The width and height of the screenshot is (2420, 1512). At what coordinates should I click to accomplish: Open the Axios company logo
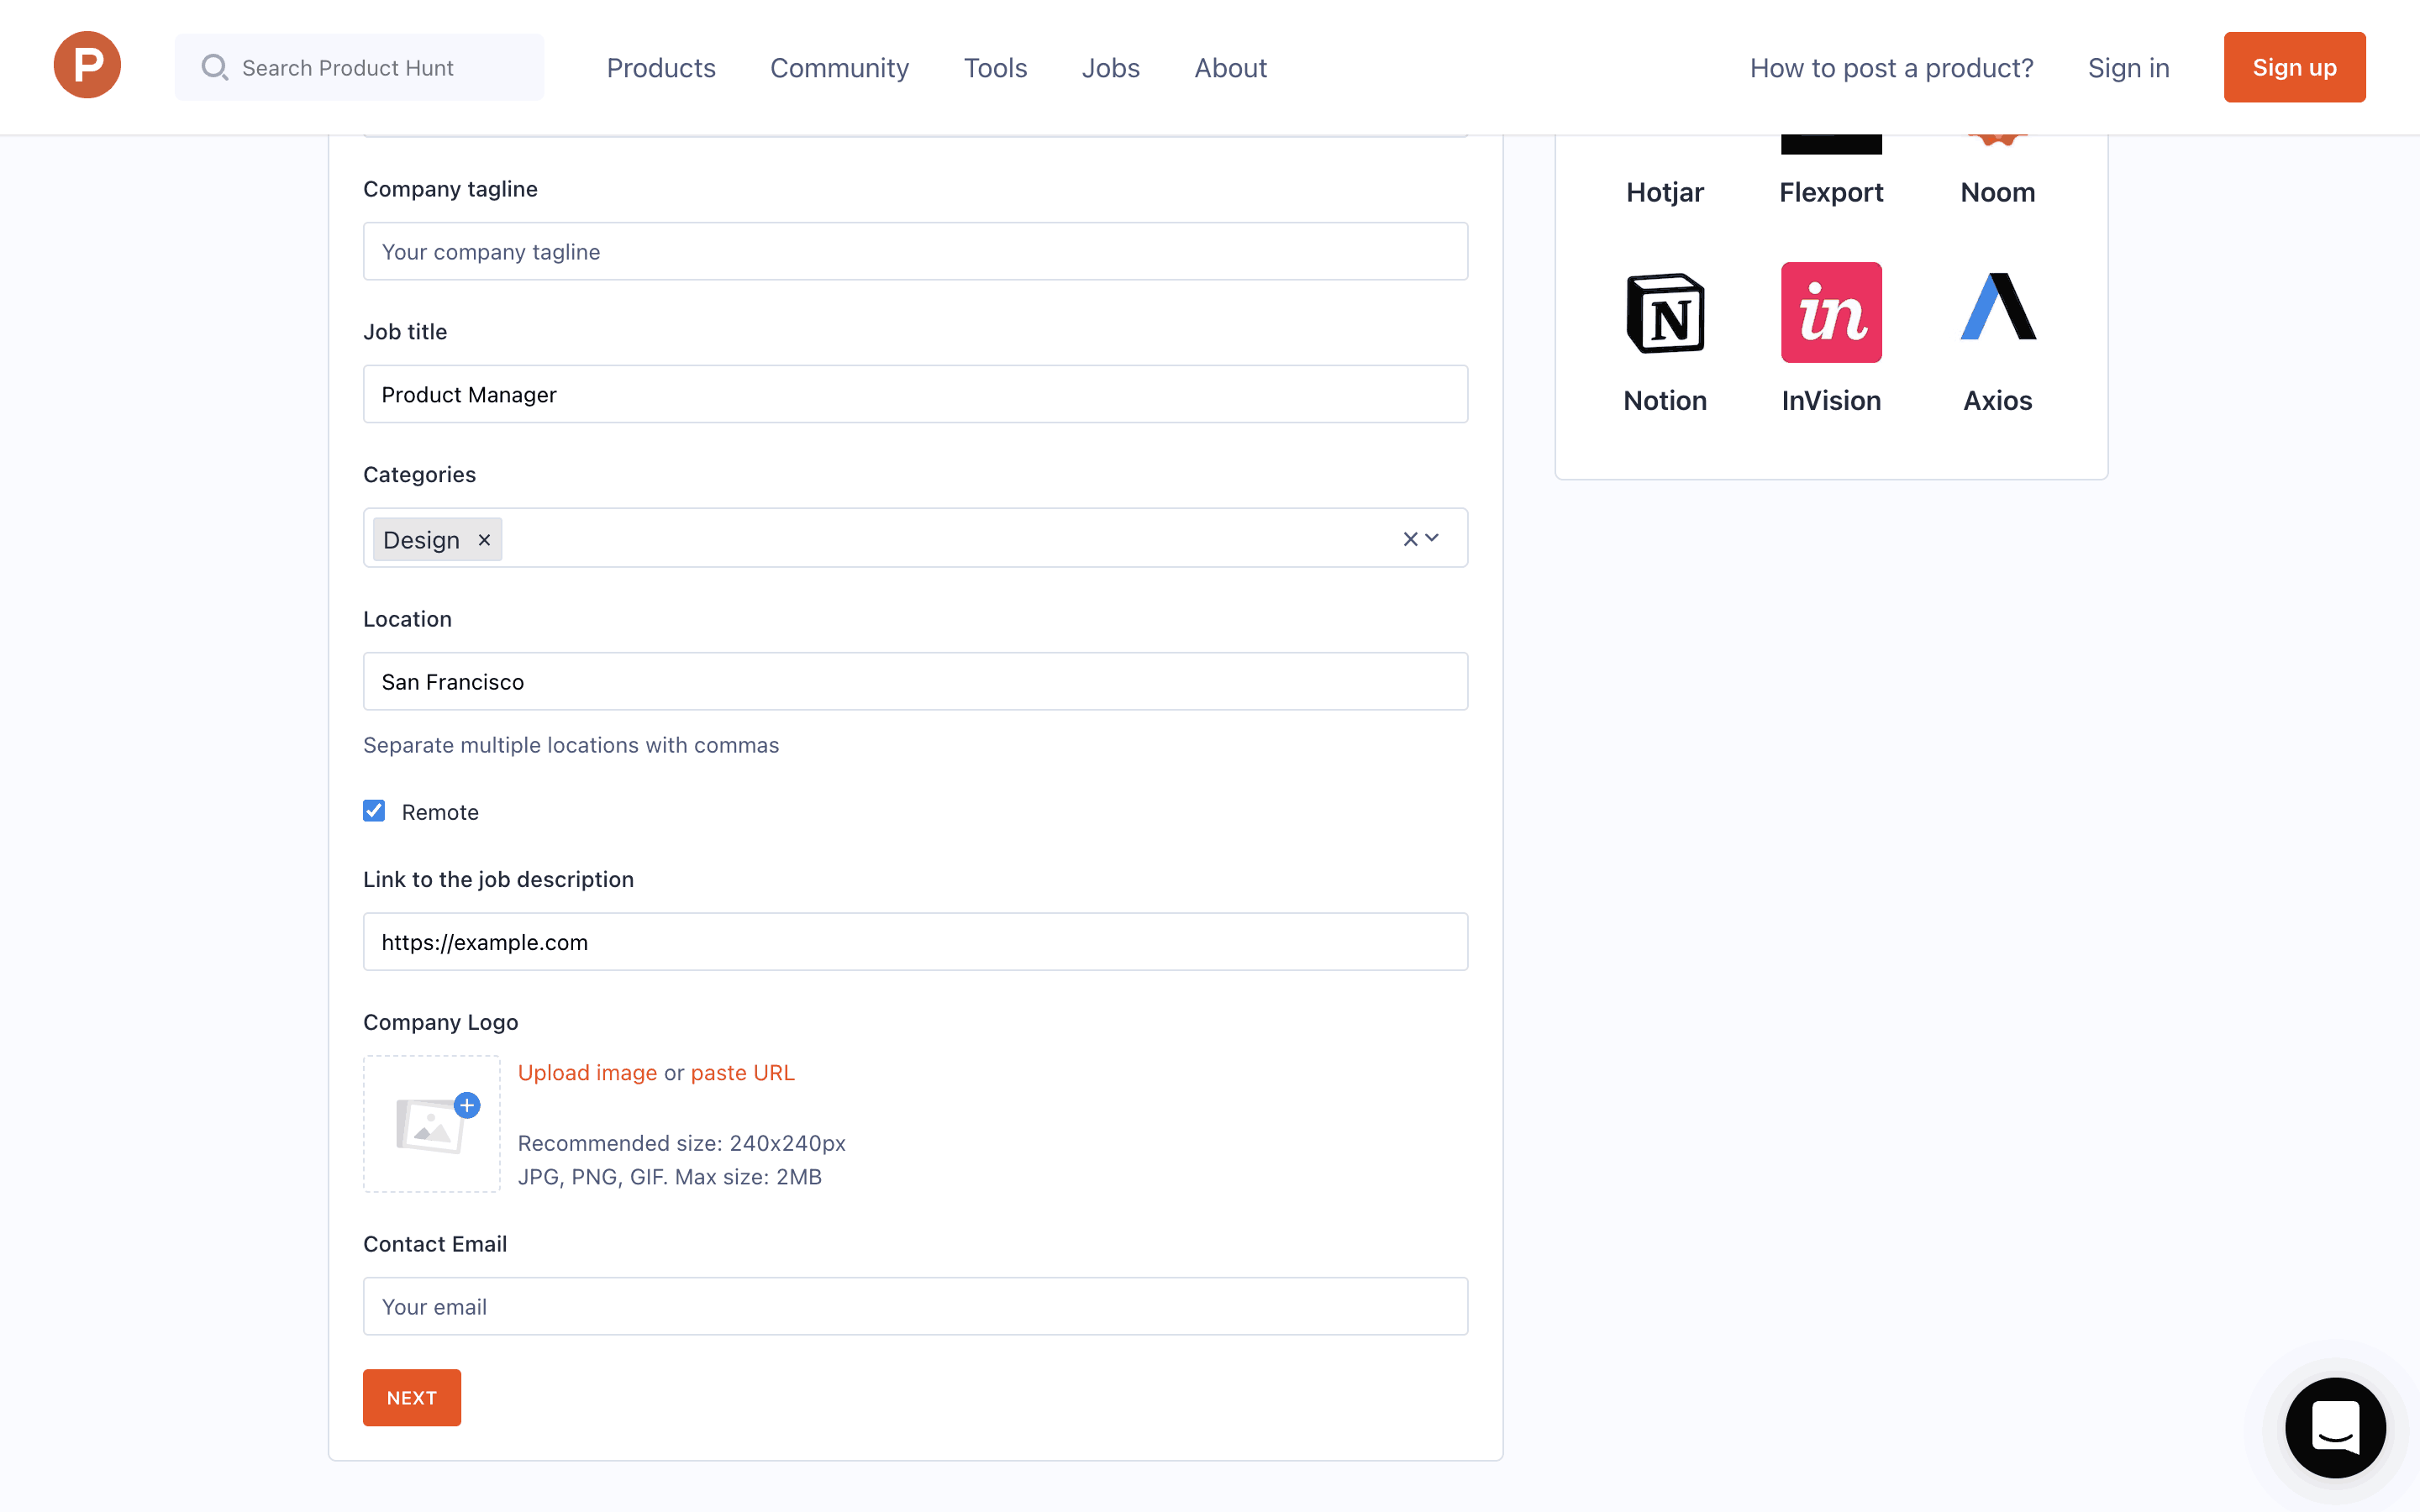click(1997, 307)
